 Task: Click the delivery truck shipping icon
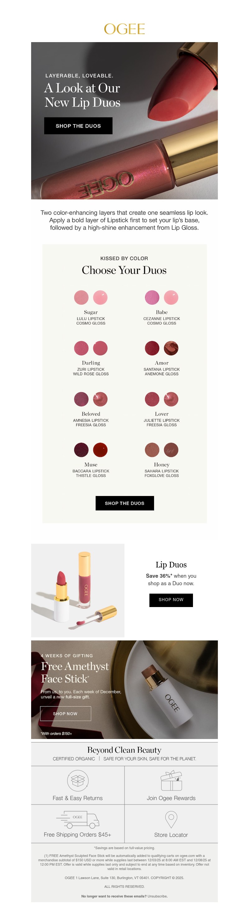pos(78,819)
